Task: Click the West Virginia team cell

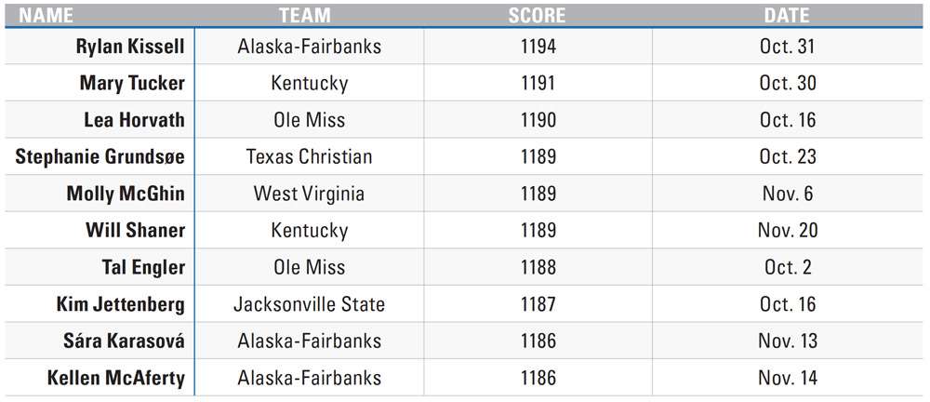Action: (x=309, y=194)
